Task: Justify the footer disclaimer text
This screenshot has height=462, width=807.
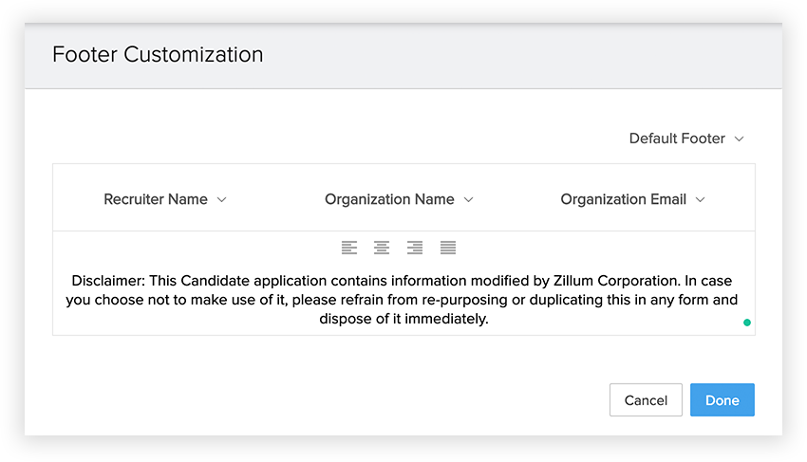Action: pyautogui.click(x=448, y=248)
